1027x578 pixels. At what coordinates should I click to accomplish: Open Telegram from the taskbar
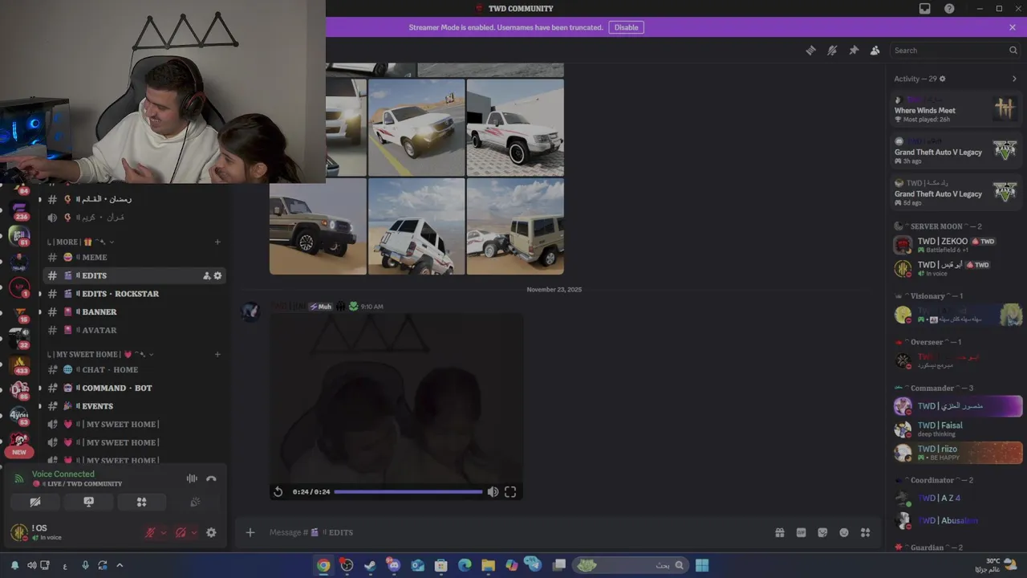click(x=534, y=565)
